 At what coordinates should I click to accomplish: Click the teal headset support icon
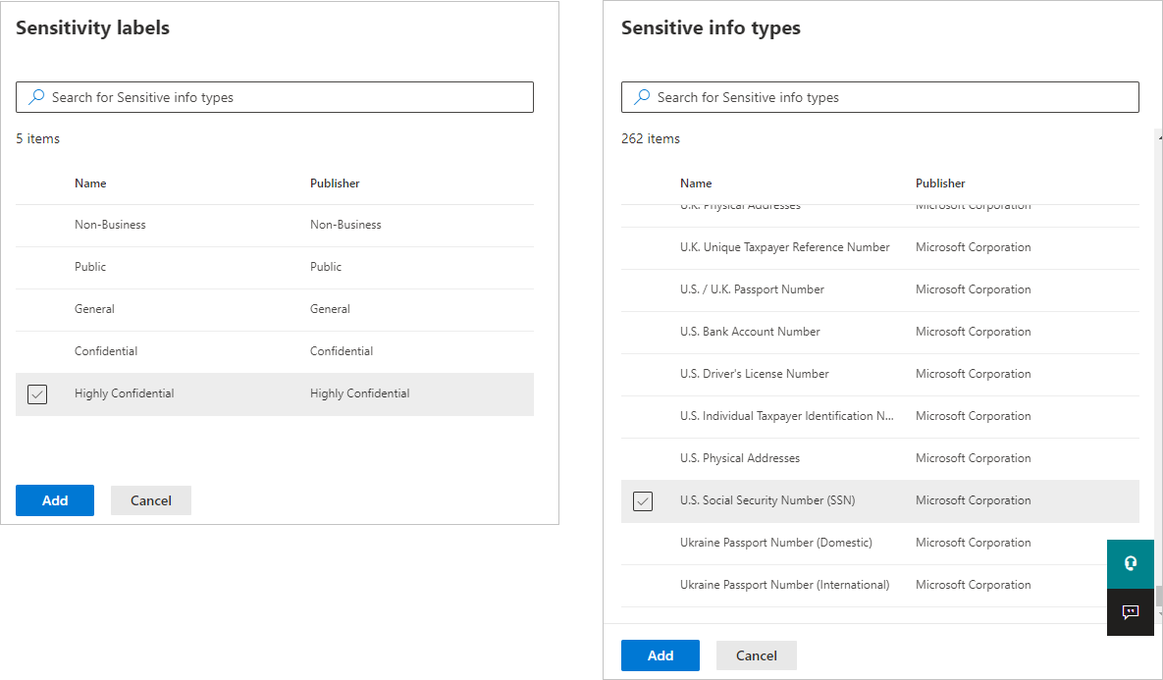1131,563
